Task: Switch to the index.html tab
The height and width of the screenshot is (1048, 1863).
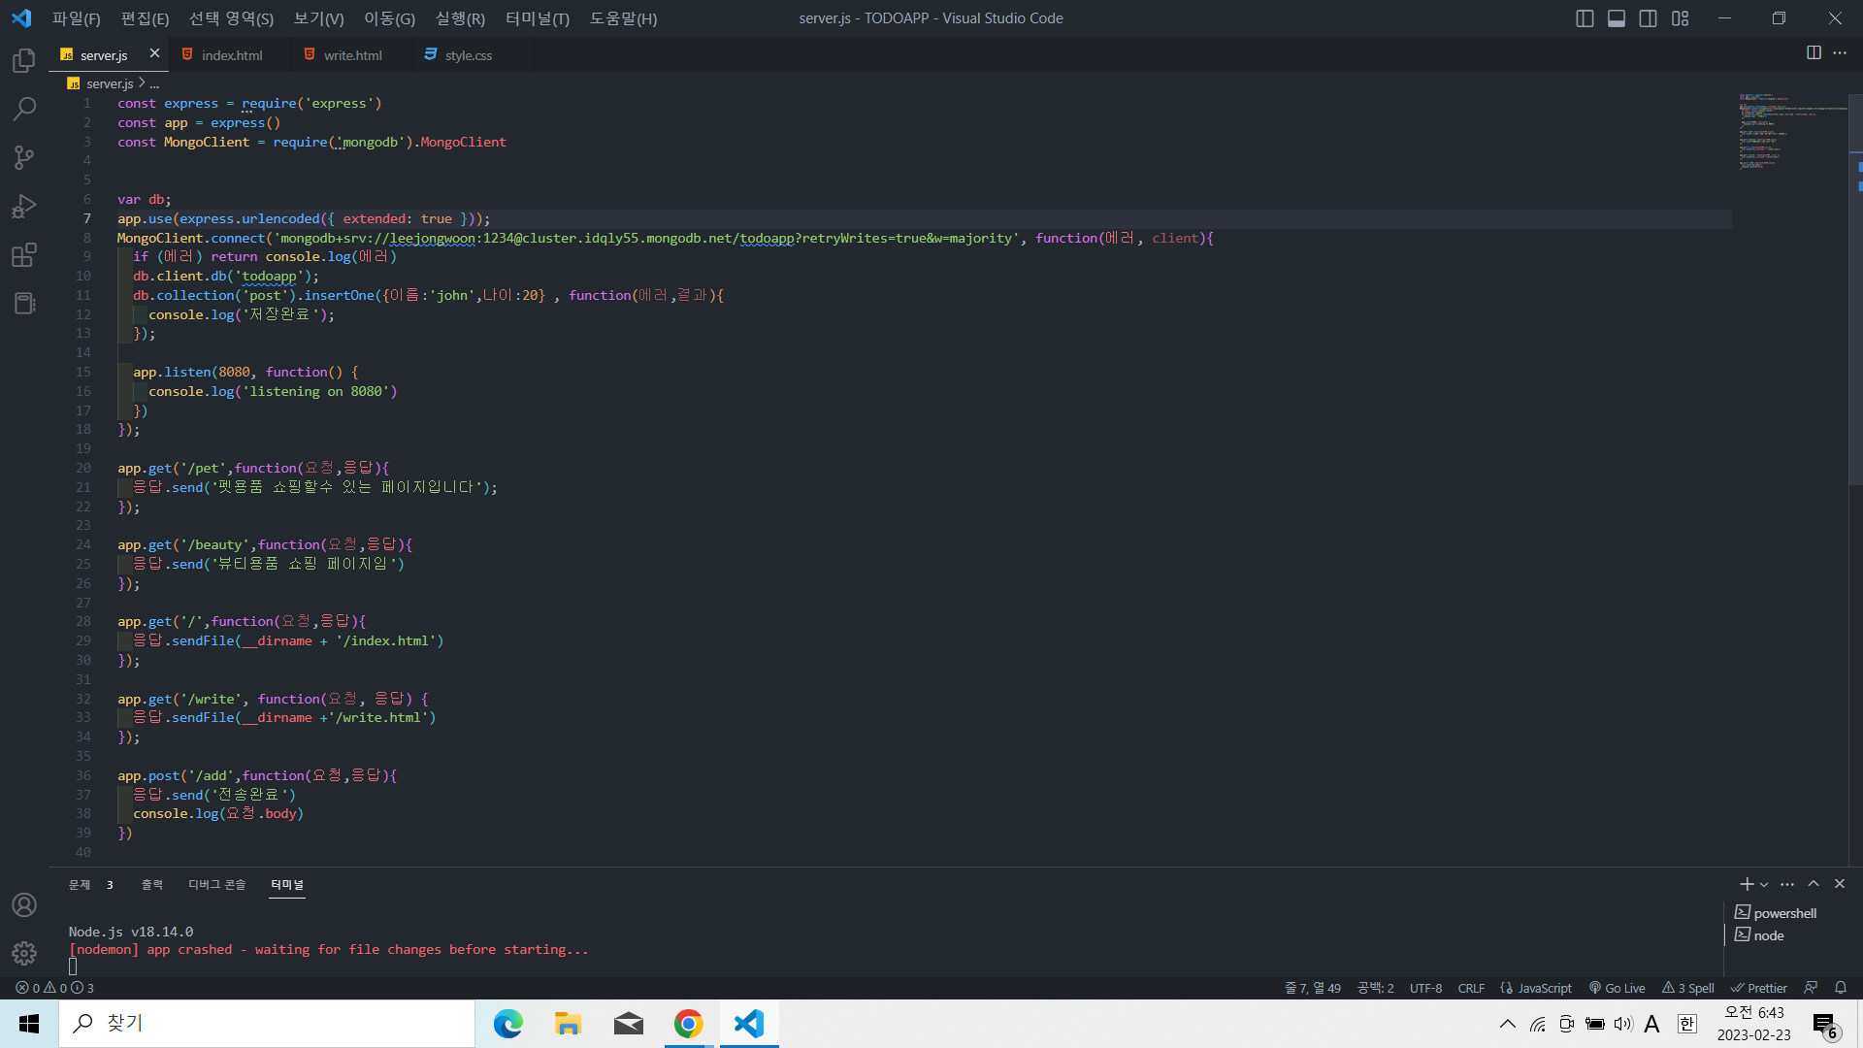Action: pyautogui.click(x=231, y=55)
